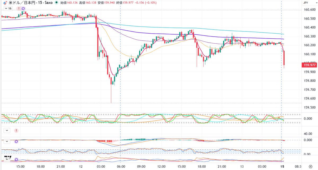The image size is (318, 170).
Task: Click the 始値 160.136 open value
Action: click(x=69, y=3)
